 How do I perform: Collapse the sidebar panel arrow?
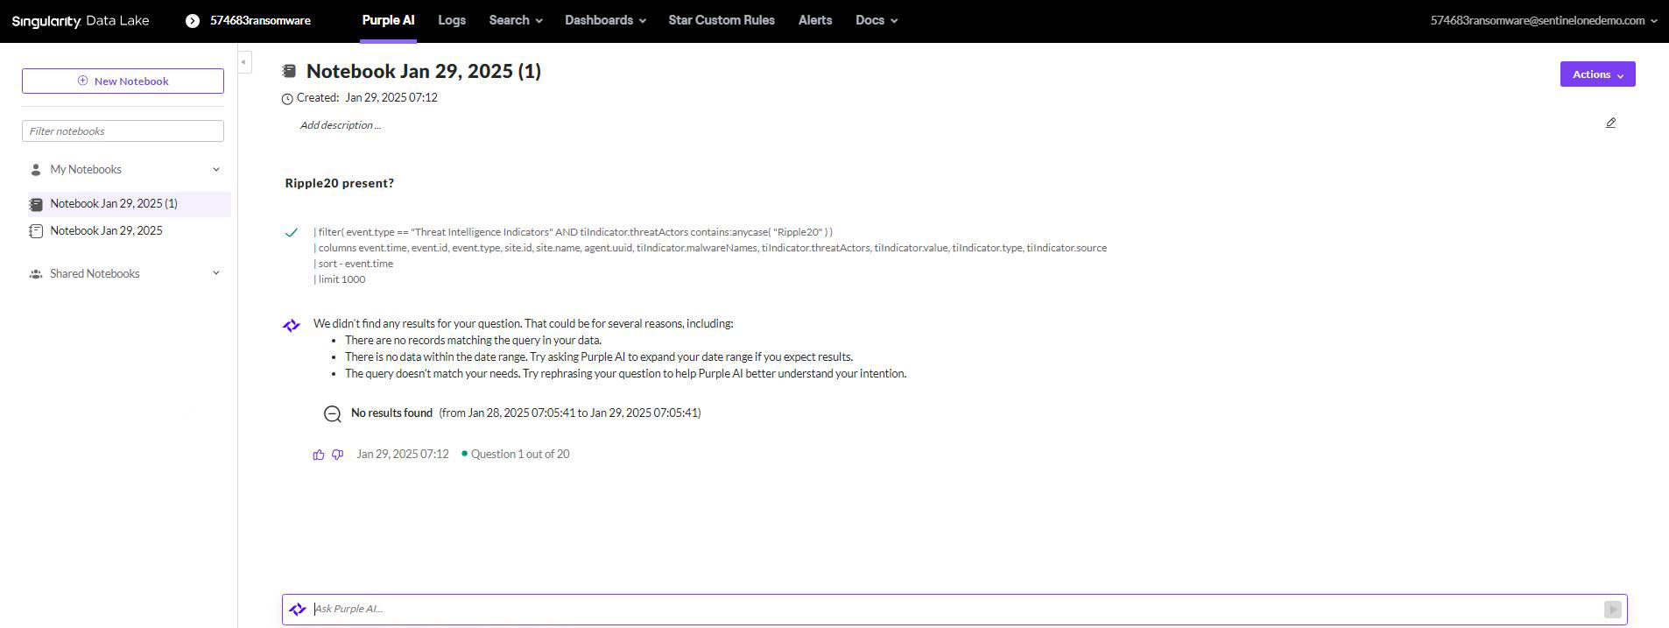click(244, 61)
